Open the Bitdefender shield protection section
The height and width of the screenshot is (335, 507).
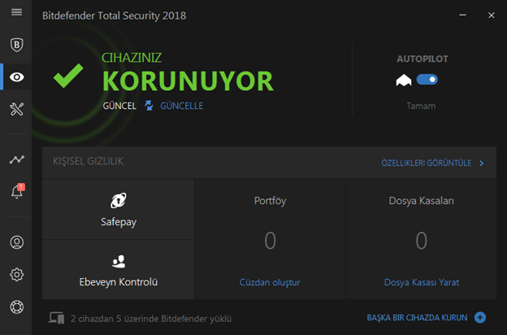click(16, 45)
